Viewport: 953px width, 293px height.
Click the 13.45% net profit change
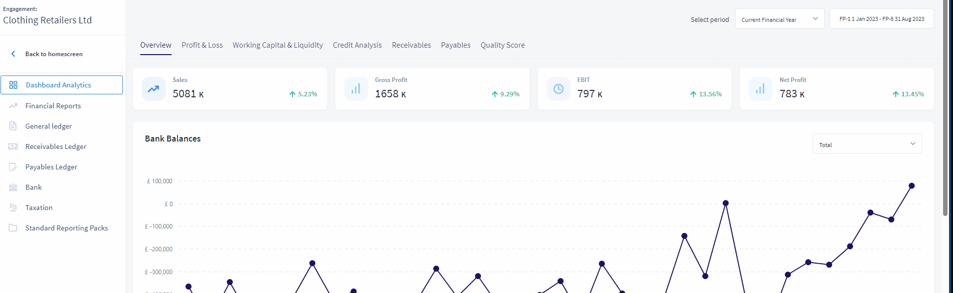pyautogui.click(x=913, y=94)
